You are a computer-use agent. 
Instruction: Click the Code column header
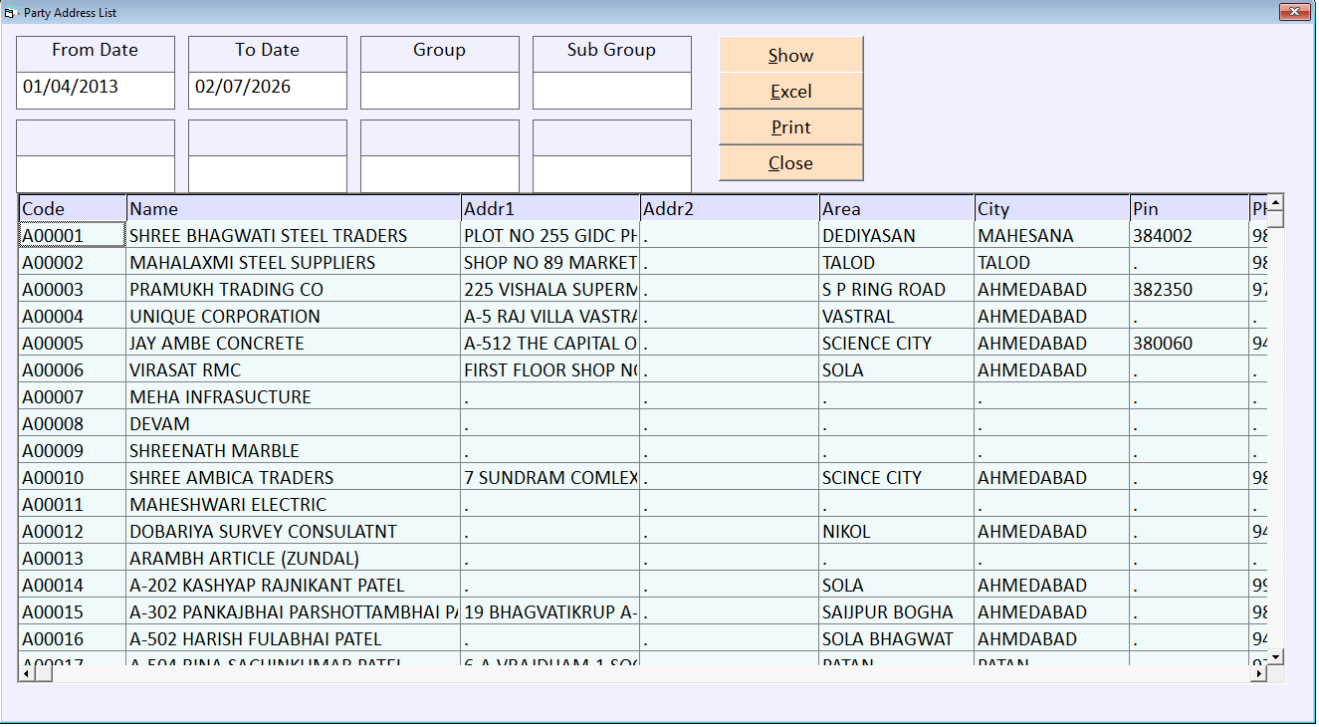pyautogui.click(x=73, y=208)
